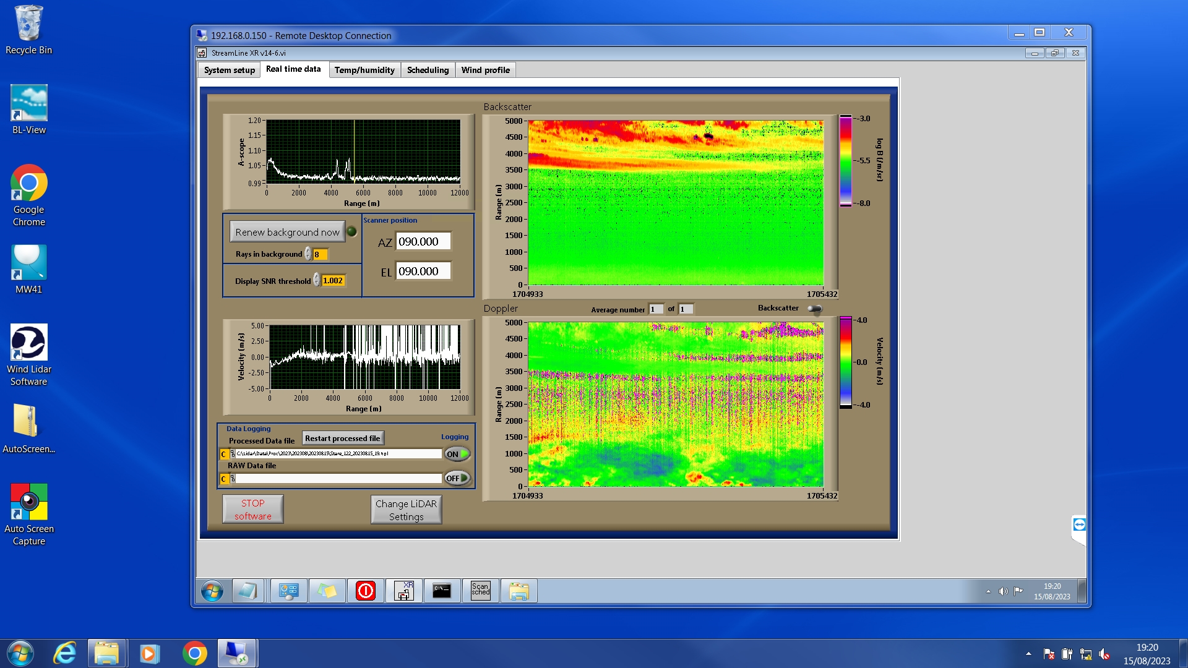Click Rays in background stepper arrows

coord(308,254)
